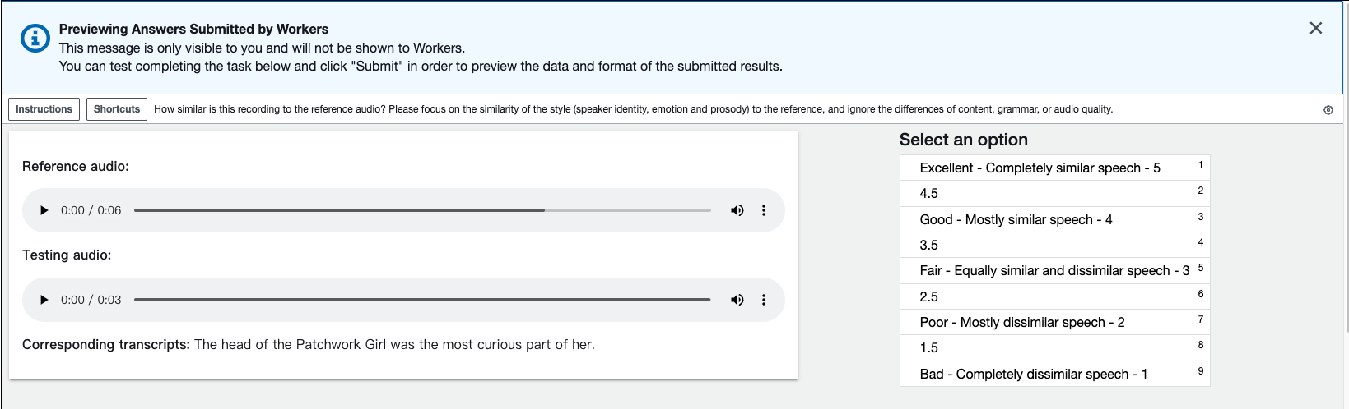Play the reference audio

pyautogui.click(x=44, y=210)
